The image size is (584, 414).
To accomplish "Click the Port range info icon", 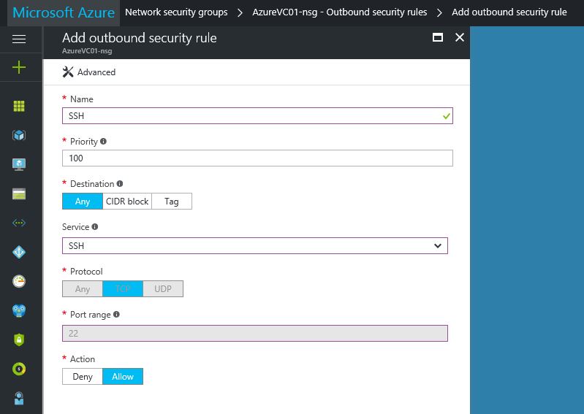I will (x=116, y=314).
